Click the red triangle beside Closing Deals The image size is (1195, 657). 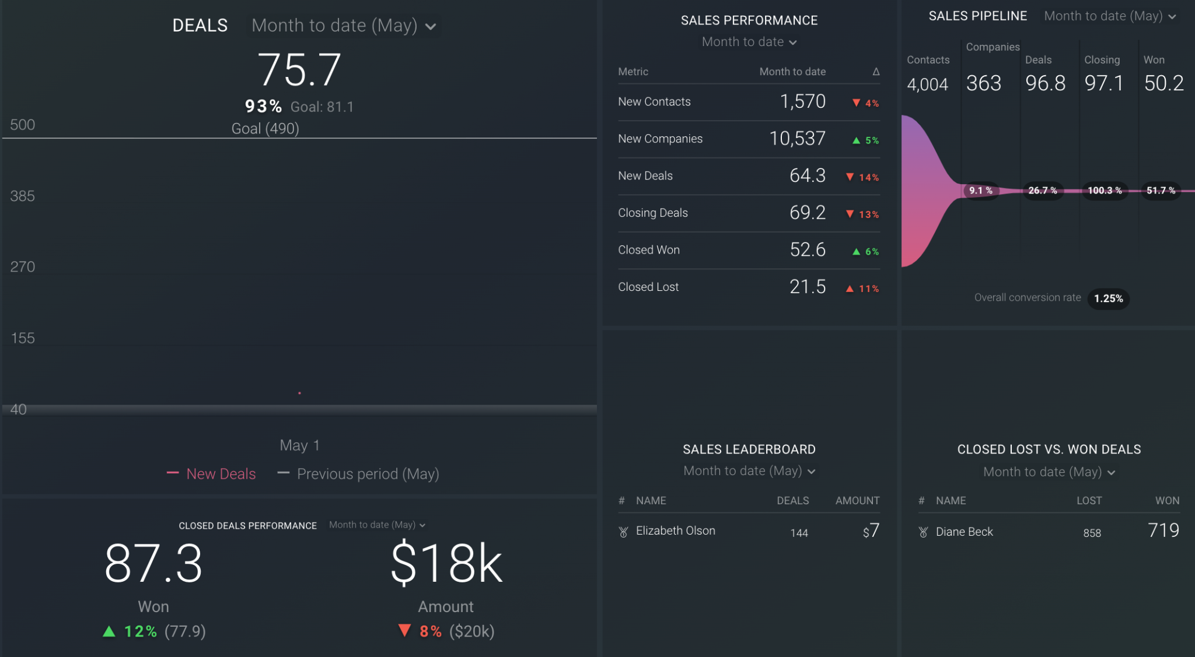click(x=850, y=215)
